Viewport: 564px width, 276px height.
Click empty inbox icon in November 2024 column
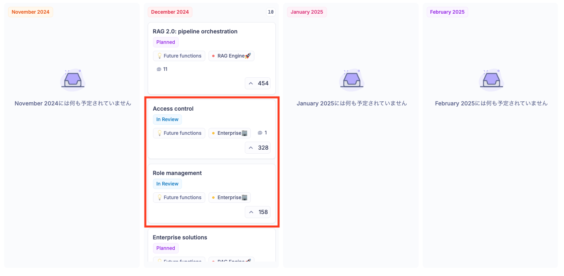click(x=73, y=80)
